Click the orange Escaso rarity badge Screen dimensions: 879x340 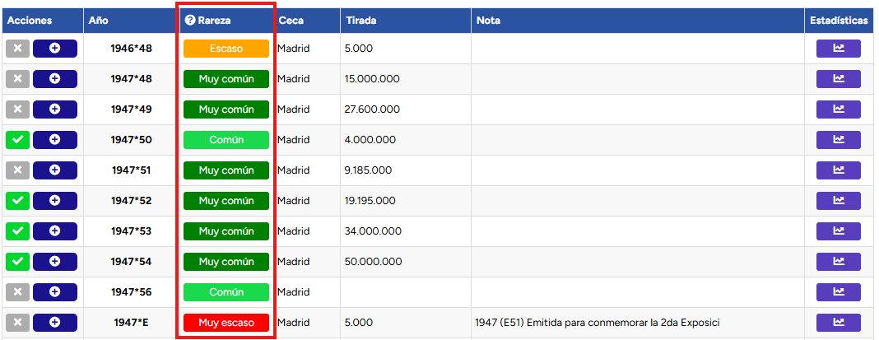pos(226,49)
